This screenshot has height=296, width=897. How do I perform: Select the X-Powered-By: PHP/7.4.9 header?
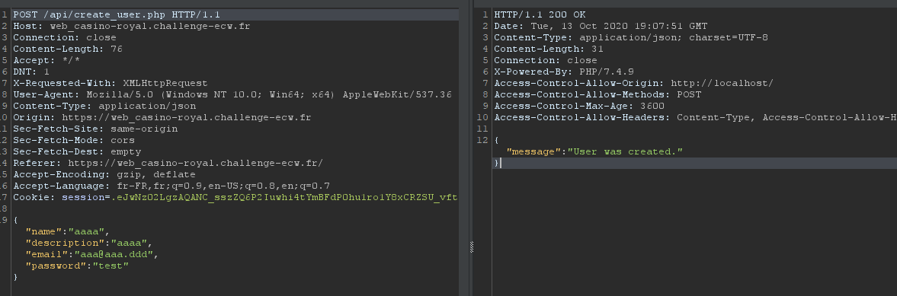click(564, 72)
